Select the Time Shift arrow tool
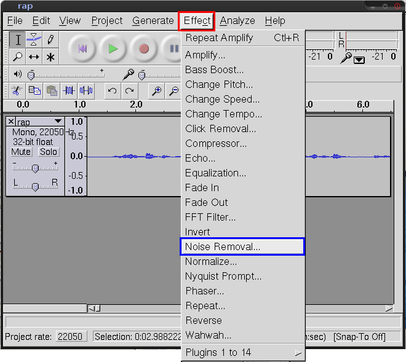This screenshot has height=362, width=406. click(34, 57)
